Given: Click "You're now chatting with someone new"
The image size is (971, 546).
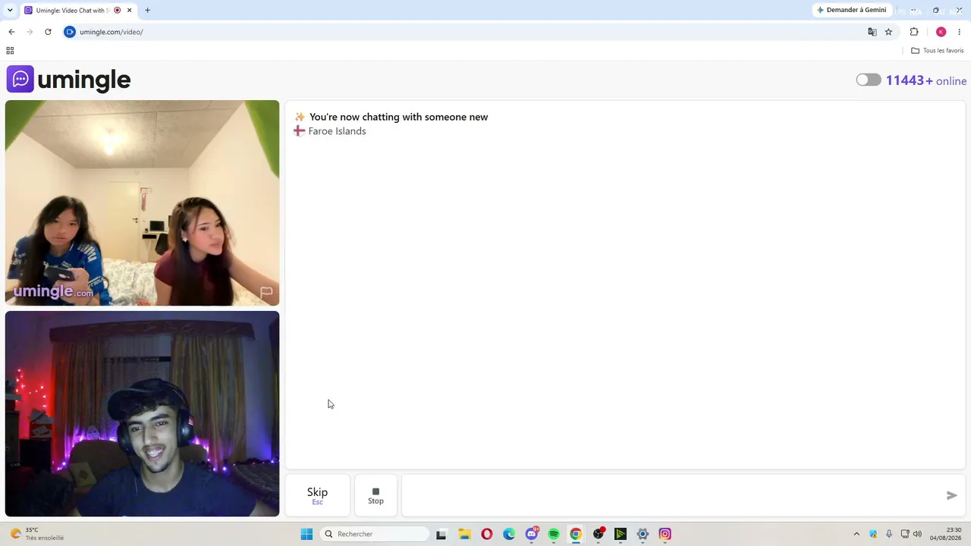Looking at the screenshot, I should click(398, 117).
